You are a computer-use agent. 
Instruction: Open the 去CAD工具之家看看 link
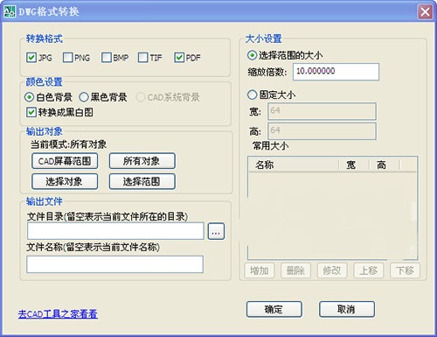point(58,314)
